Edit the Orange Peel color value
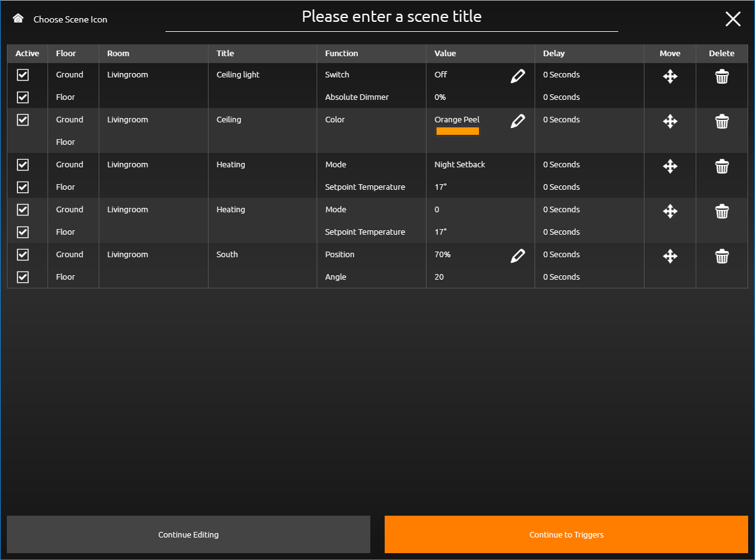 click(x=518, y=121)
